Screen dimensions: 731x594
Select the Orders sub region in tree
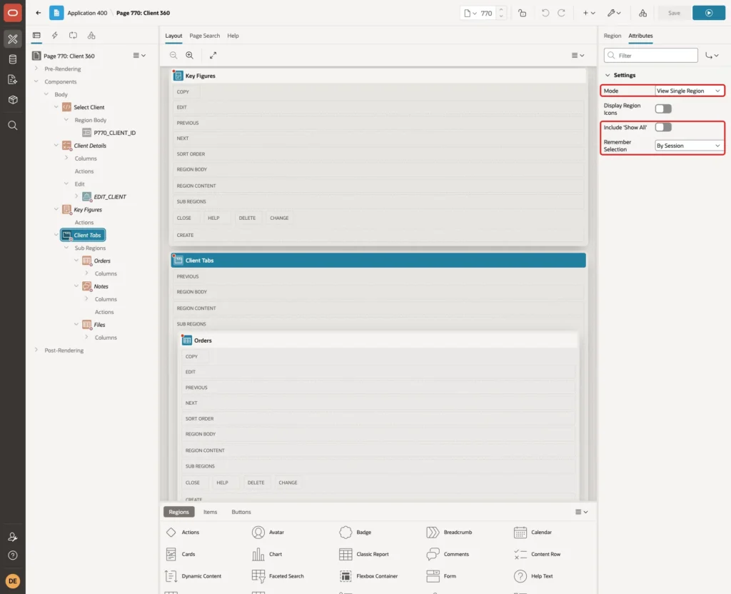pyautogui.click(x=102, y=261)
